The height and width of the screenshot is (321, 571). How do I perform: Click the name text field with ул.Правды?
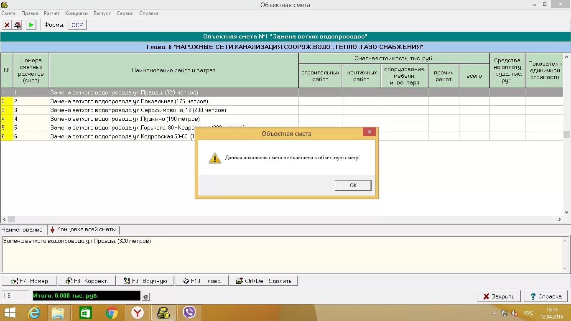point(282,254)
